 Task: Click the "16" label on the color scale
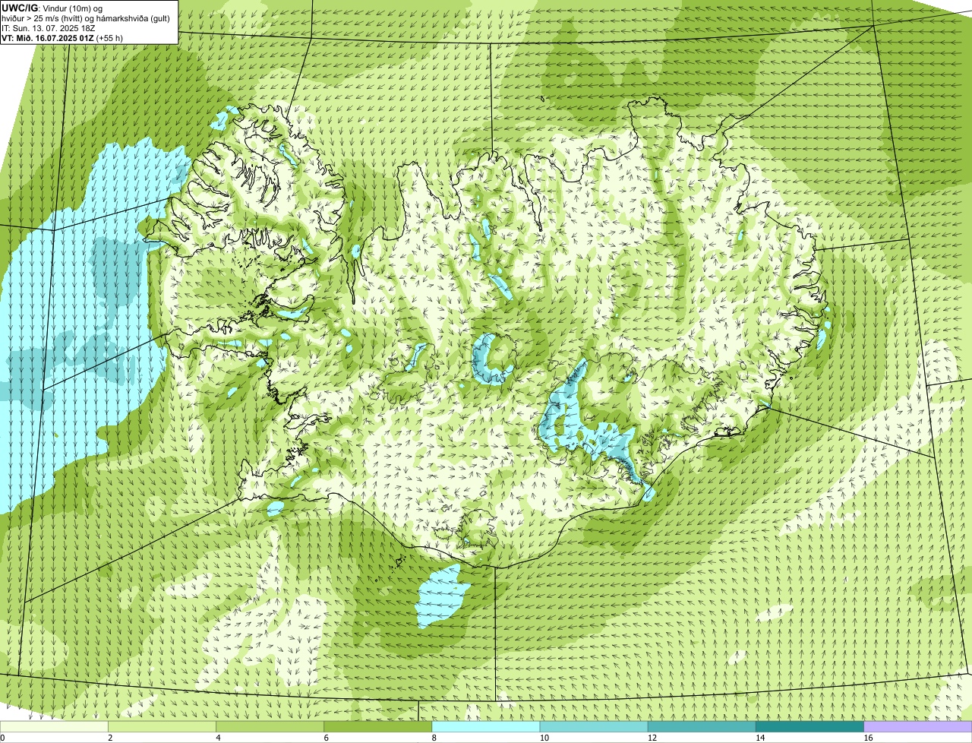(x=868, y=738)
